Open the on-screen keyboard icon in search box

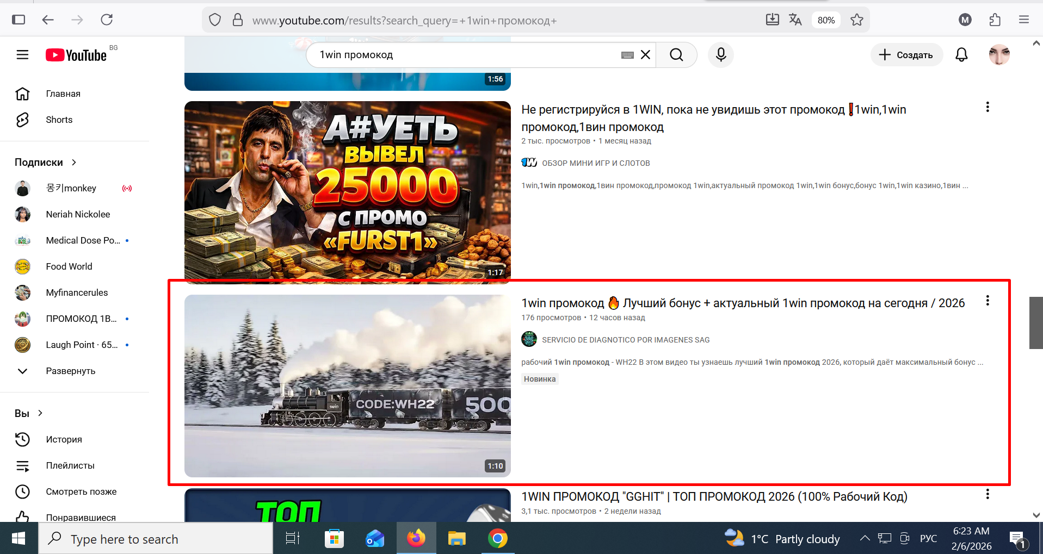[x=627, y=55]
